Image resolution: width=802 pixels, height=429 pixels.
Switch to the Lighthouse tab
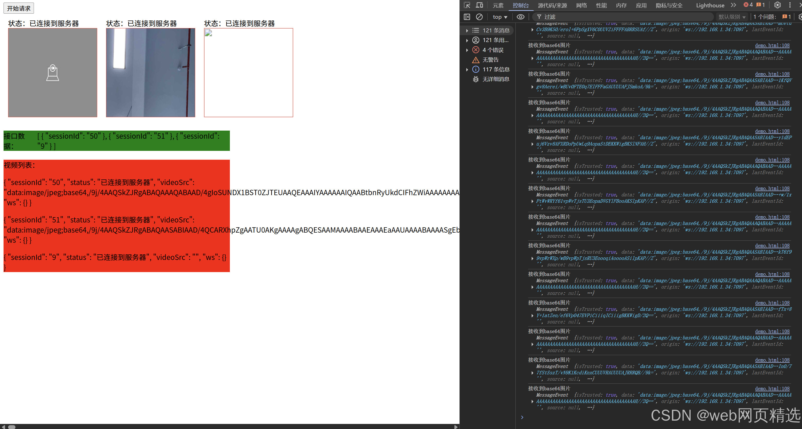coord(710,5)
